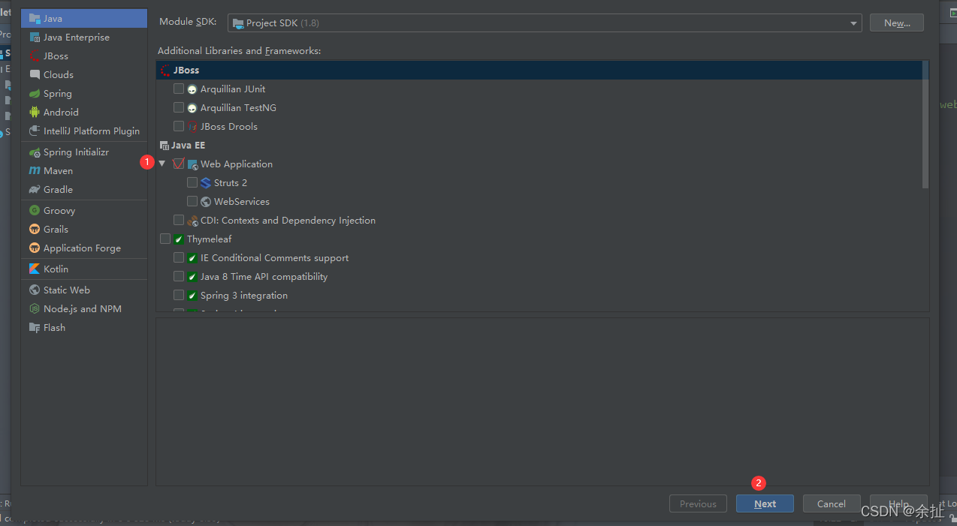The image size is (957, 526).
Task: Select Node.js and NPM icon
Action: [x=35, y=308]
